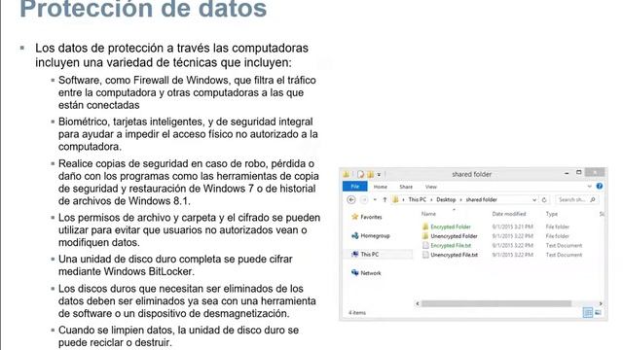Click date modified of Encrypted Folder
The width and height of the screenshot is (623, 350).
click(513, 227)
